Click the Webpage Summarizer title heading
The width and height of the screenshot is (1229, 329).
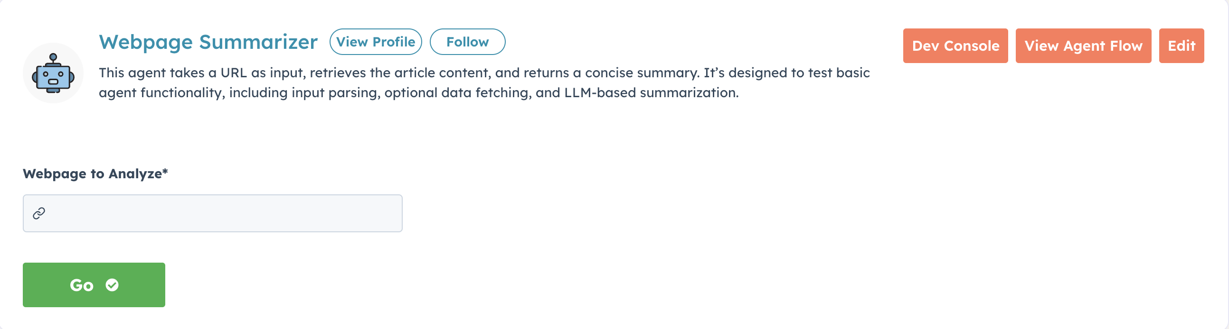tap(208, 42)
